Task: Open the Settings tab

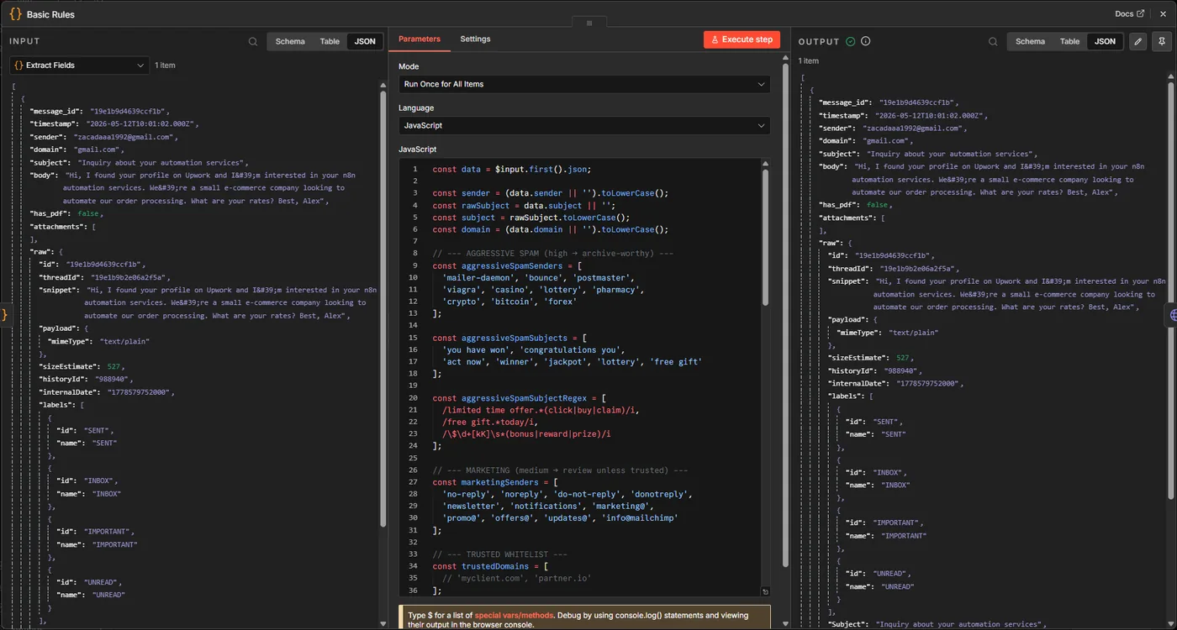Action: pyautogui.click(x=475, y=39)
